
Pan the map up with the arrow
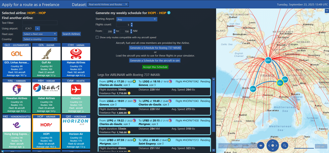pyautogui.click(x=273, y=141)
